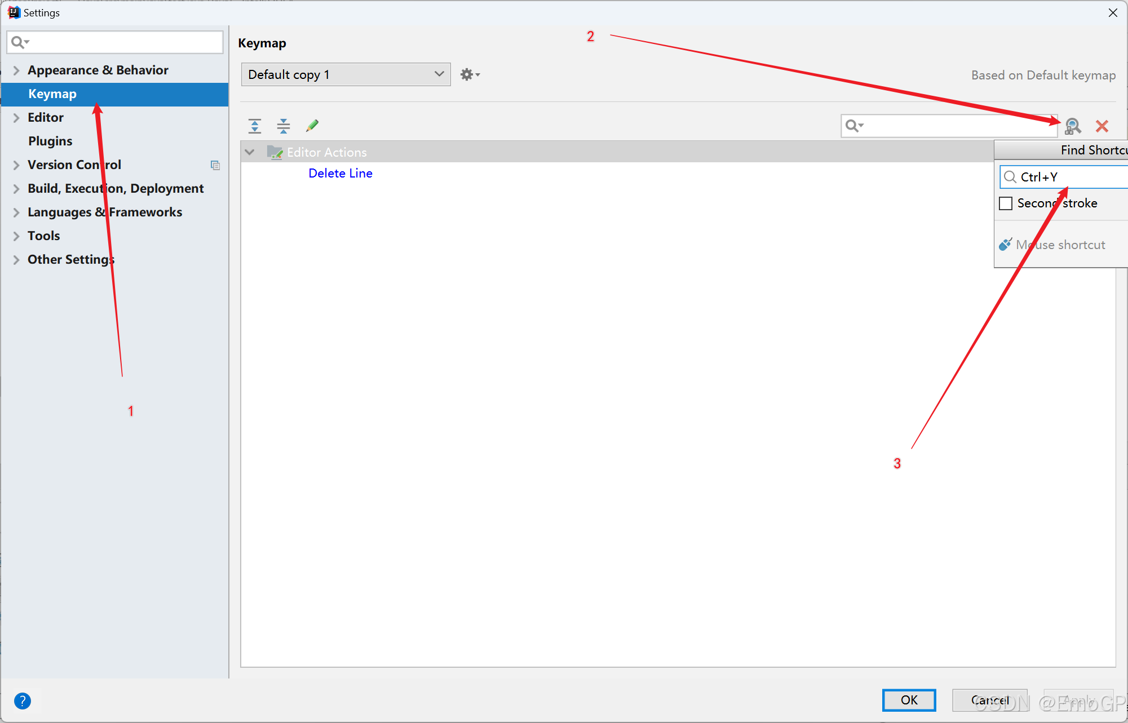This screenshot has width=1128, height=723.
Task: Select the Keymap settings page
Action: pyautogui.click(x=52, y=94)
